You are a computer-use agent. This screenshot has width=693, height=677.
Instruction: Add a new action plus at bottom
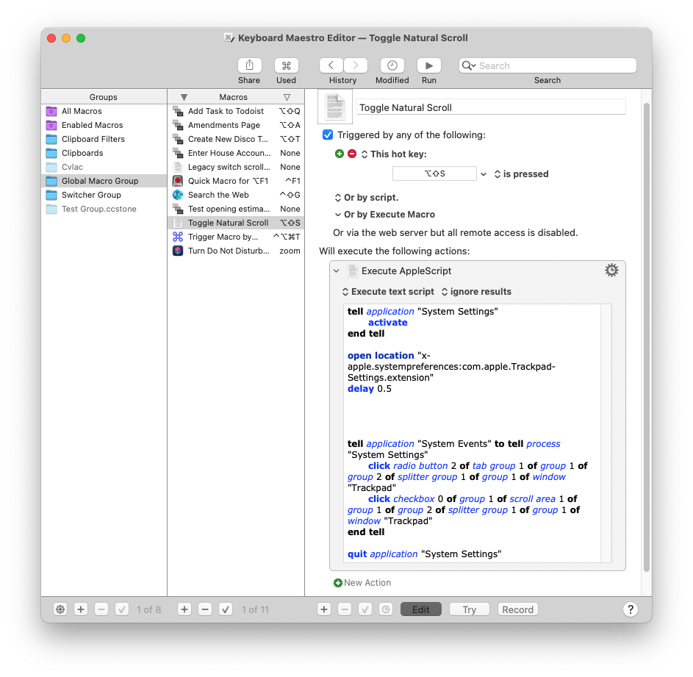[x=324, y=609]
